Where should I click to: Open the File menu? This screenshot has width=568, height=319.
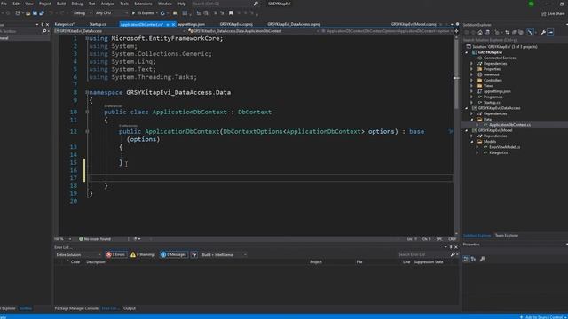[4, 4]
